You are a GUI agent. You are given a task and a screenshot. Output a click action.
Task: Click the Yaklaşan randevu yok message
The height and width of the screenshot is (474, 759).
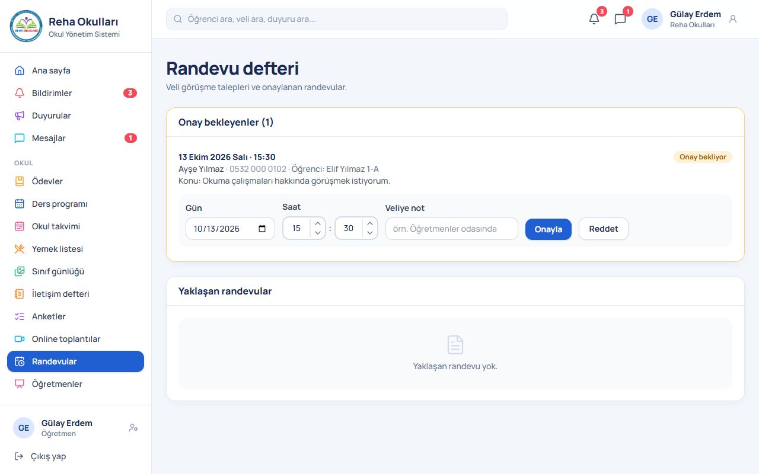455,366
